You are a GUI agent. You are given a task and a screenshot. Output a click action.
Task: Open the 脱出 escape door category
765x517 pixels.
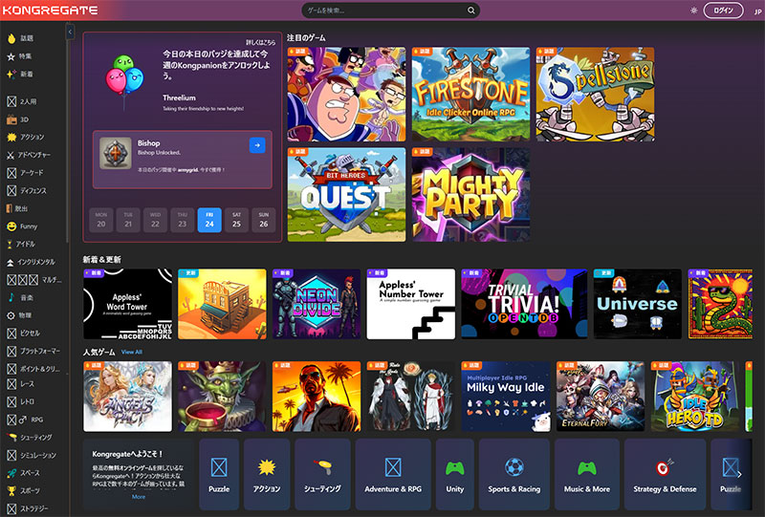pyautogui.click(x=17, y=208)
